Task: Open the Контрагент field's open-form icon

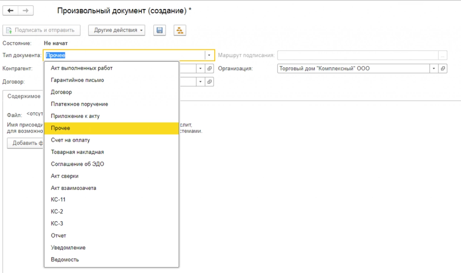Action: (x=210, y=69)
